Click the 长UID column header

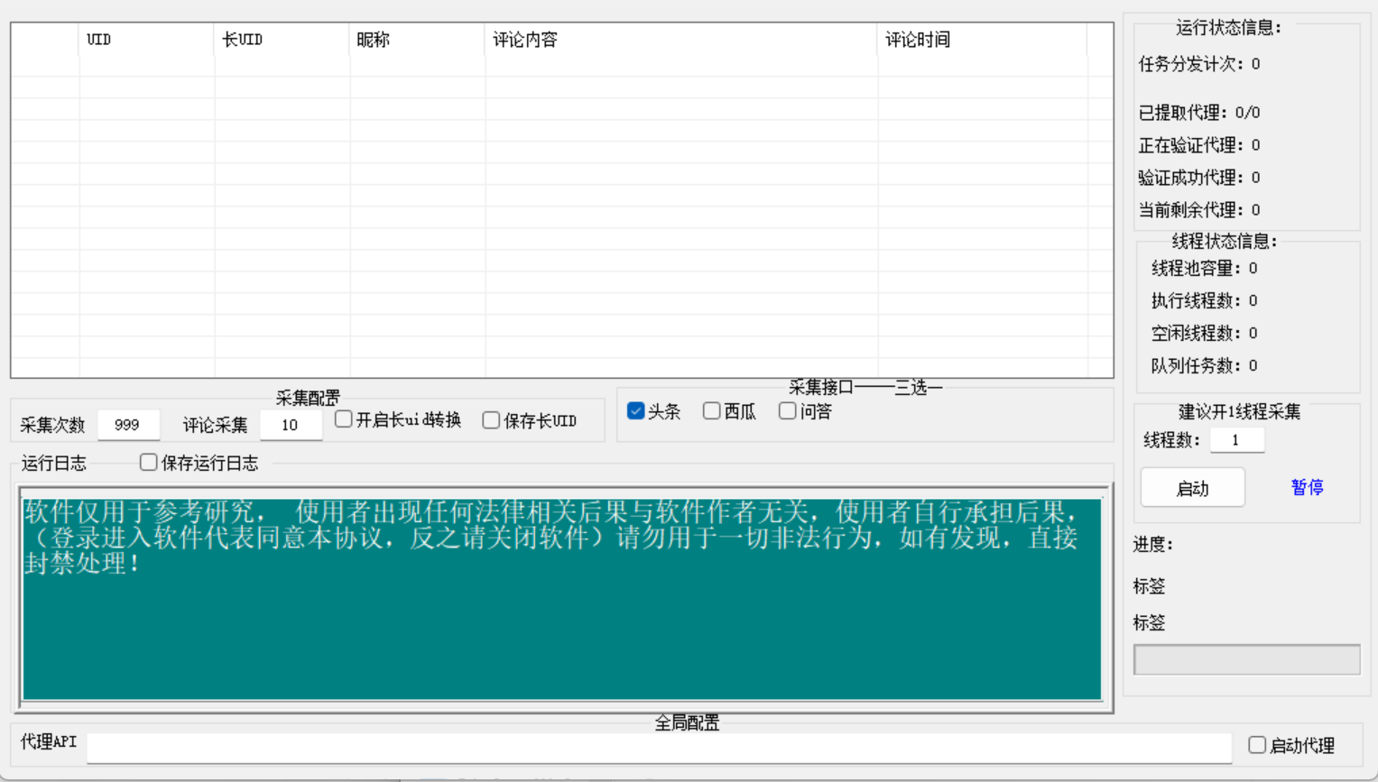(282, 40)
